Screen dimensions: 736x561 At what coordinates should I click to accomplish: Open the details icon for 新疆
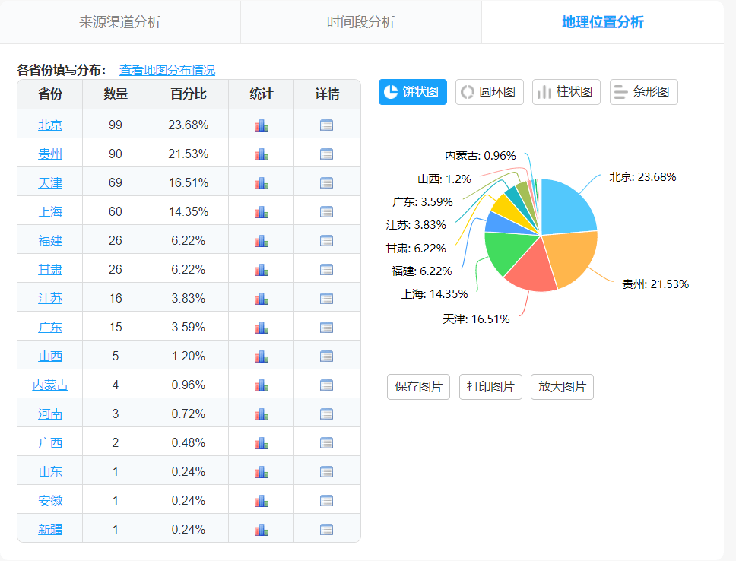tap(327, 529)
